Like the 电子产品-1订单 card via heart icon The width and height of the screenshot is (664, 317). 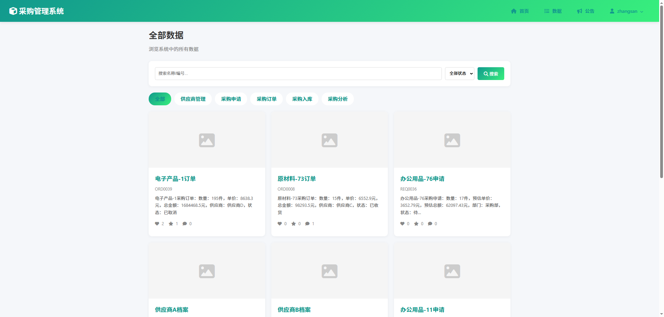click(157, 224)
